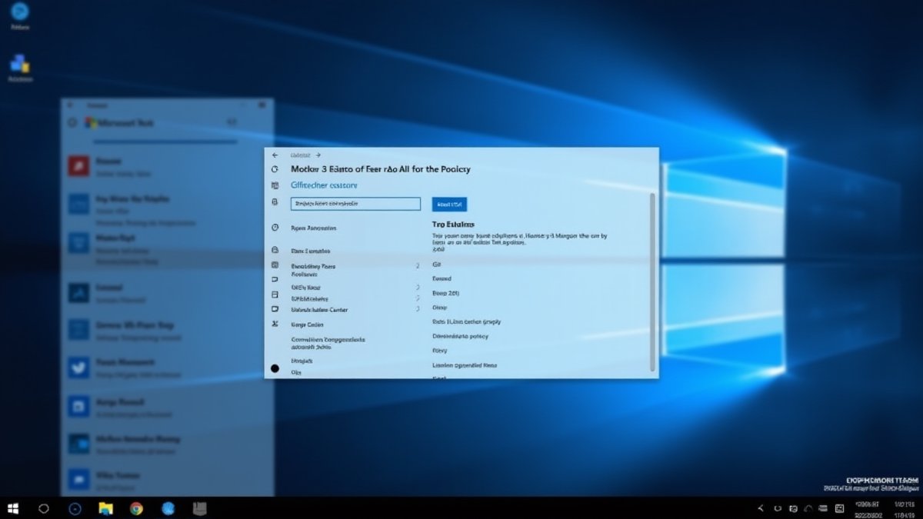
Task: Select the red tile icon in the background window
Action: pyautogui.click(x=78, y=165)
